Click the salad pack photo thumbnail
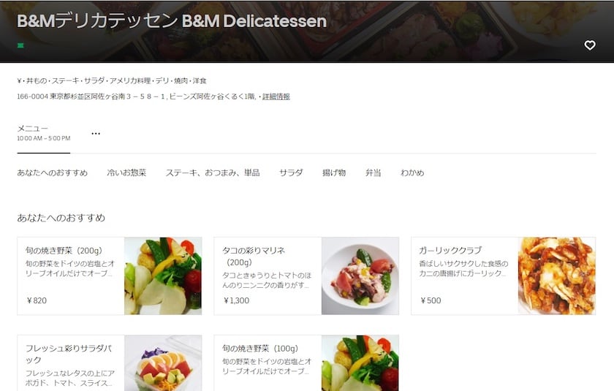 click(x=163, y=362)
